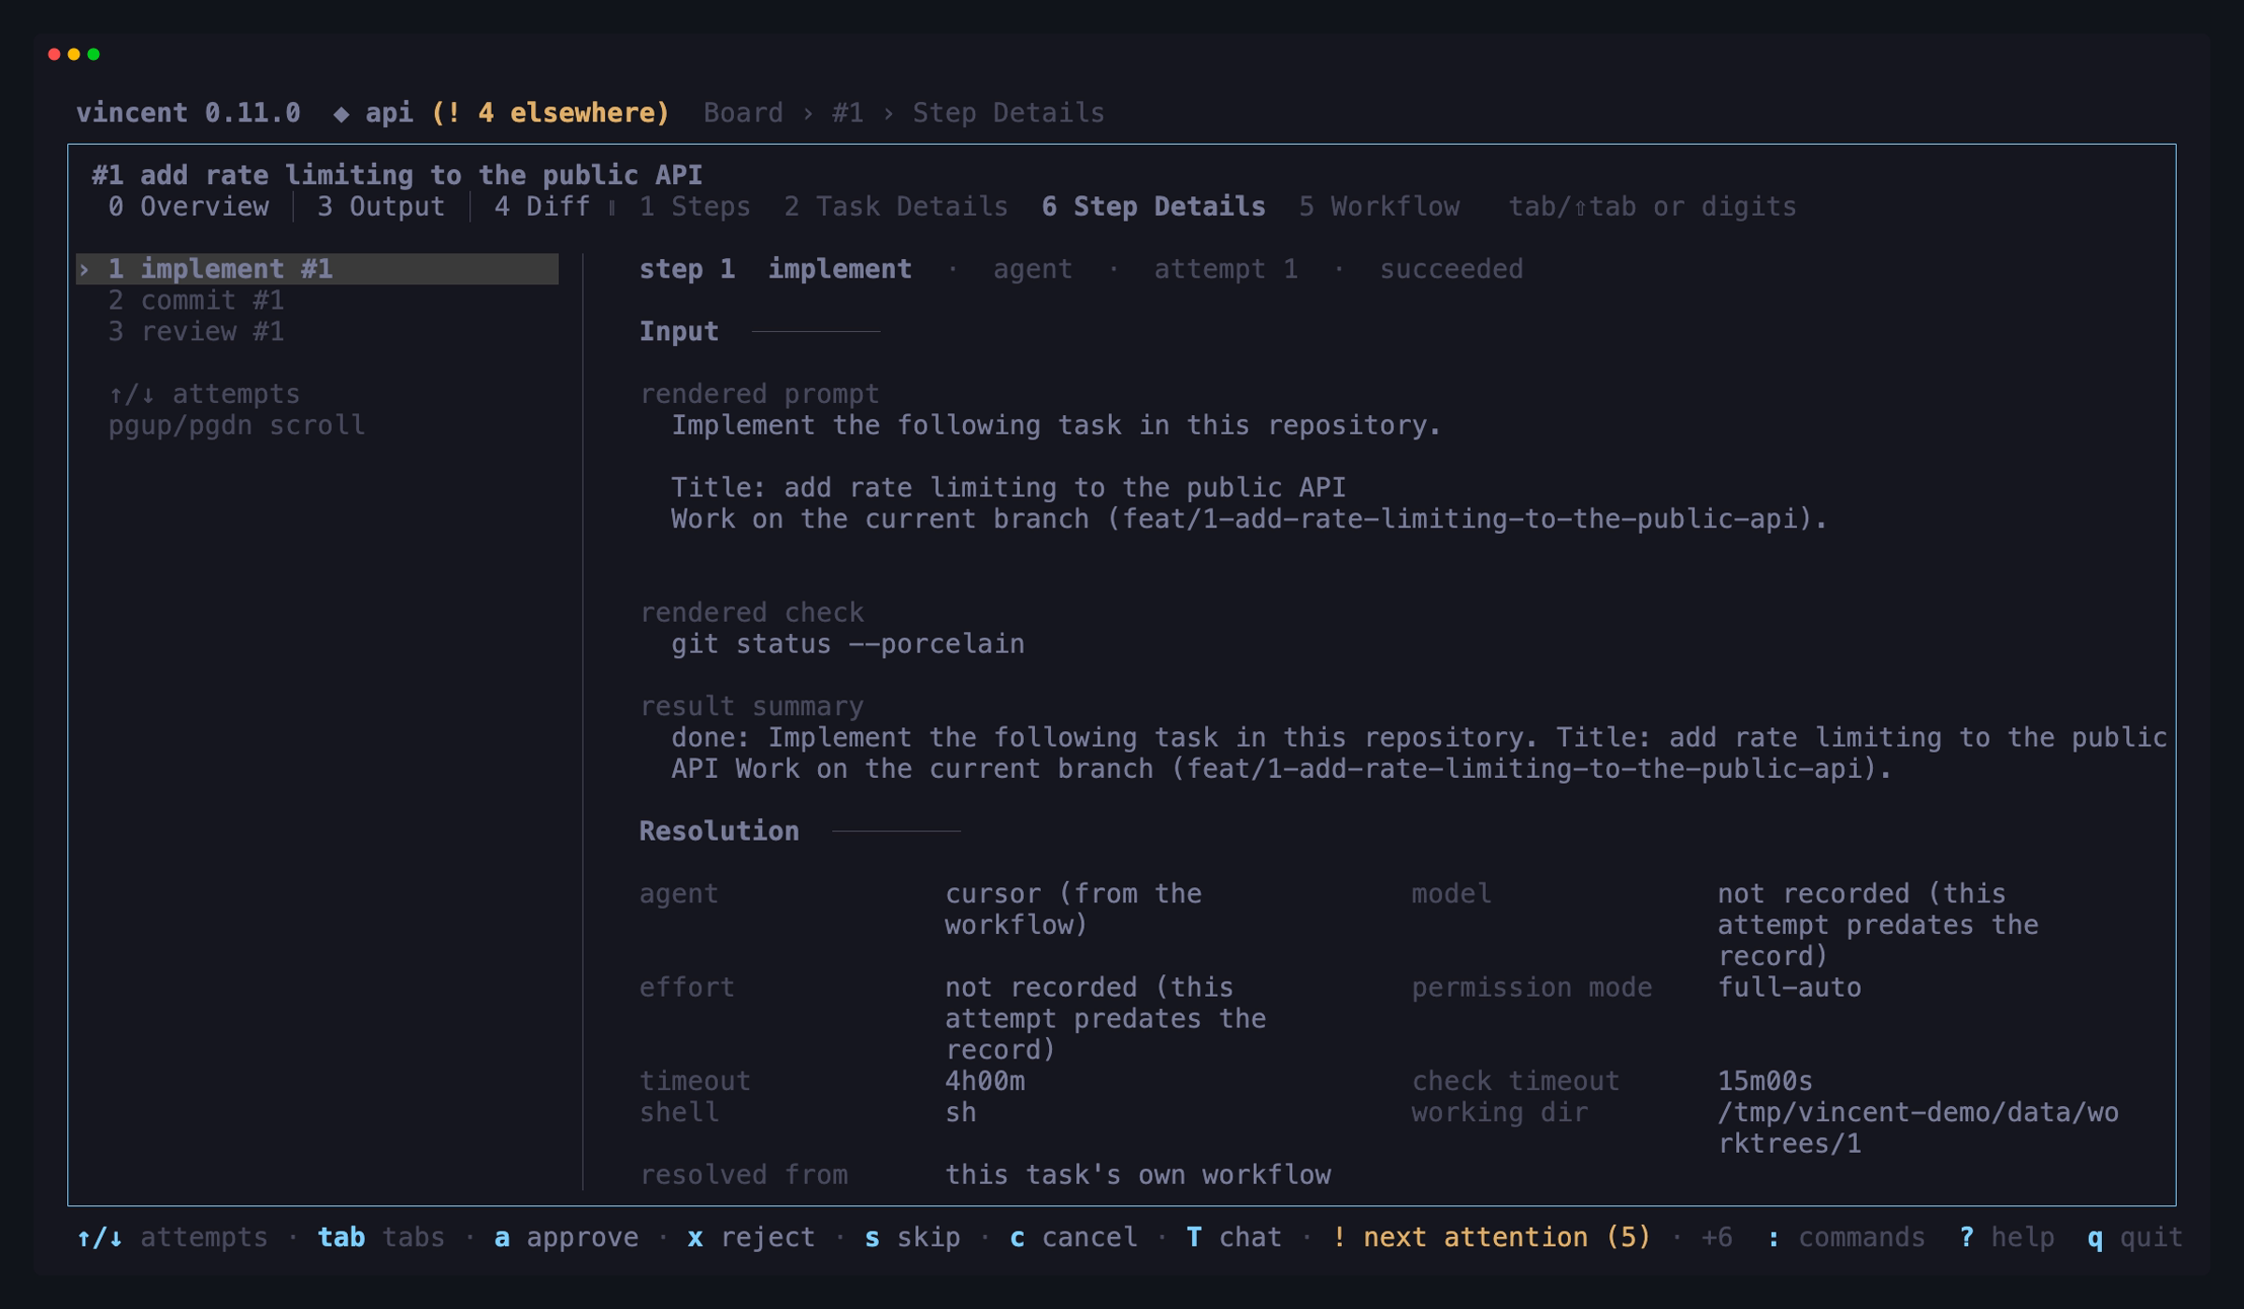Click the red close window dot
The height and width of the screenshot is (1309, 2244).
click(x=54, y=54)
